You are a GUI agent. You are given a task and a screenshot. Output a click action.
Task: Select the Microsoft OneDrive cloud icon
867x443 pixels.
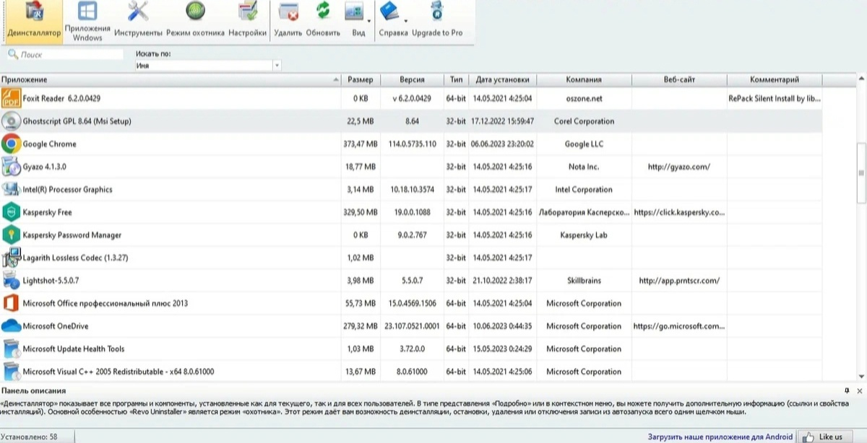pos(11,326)
